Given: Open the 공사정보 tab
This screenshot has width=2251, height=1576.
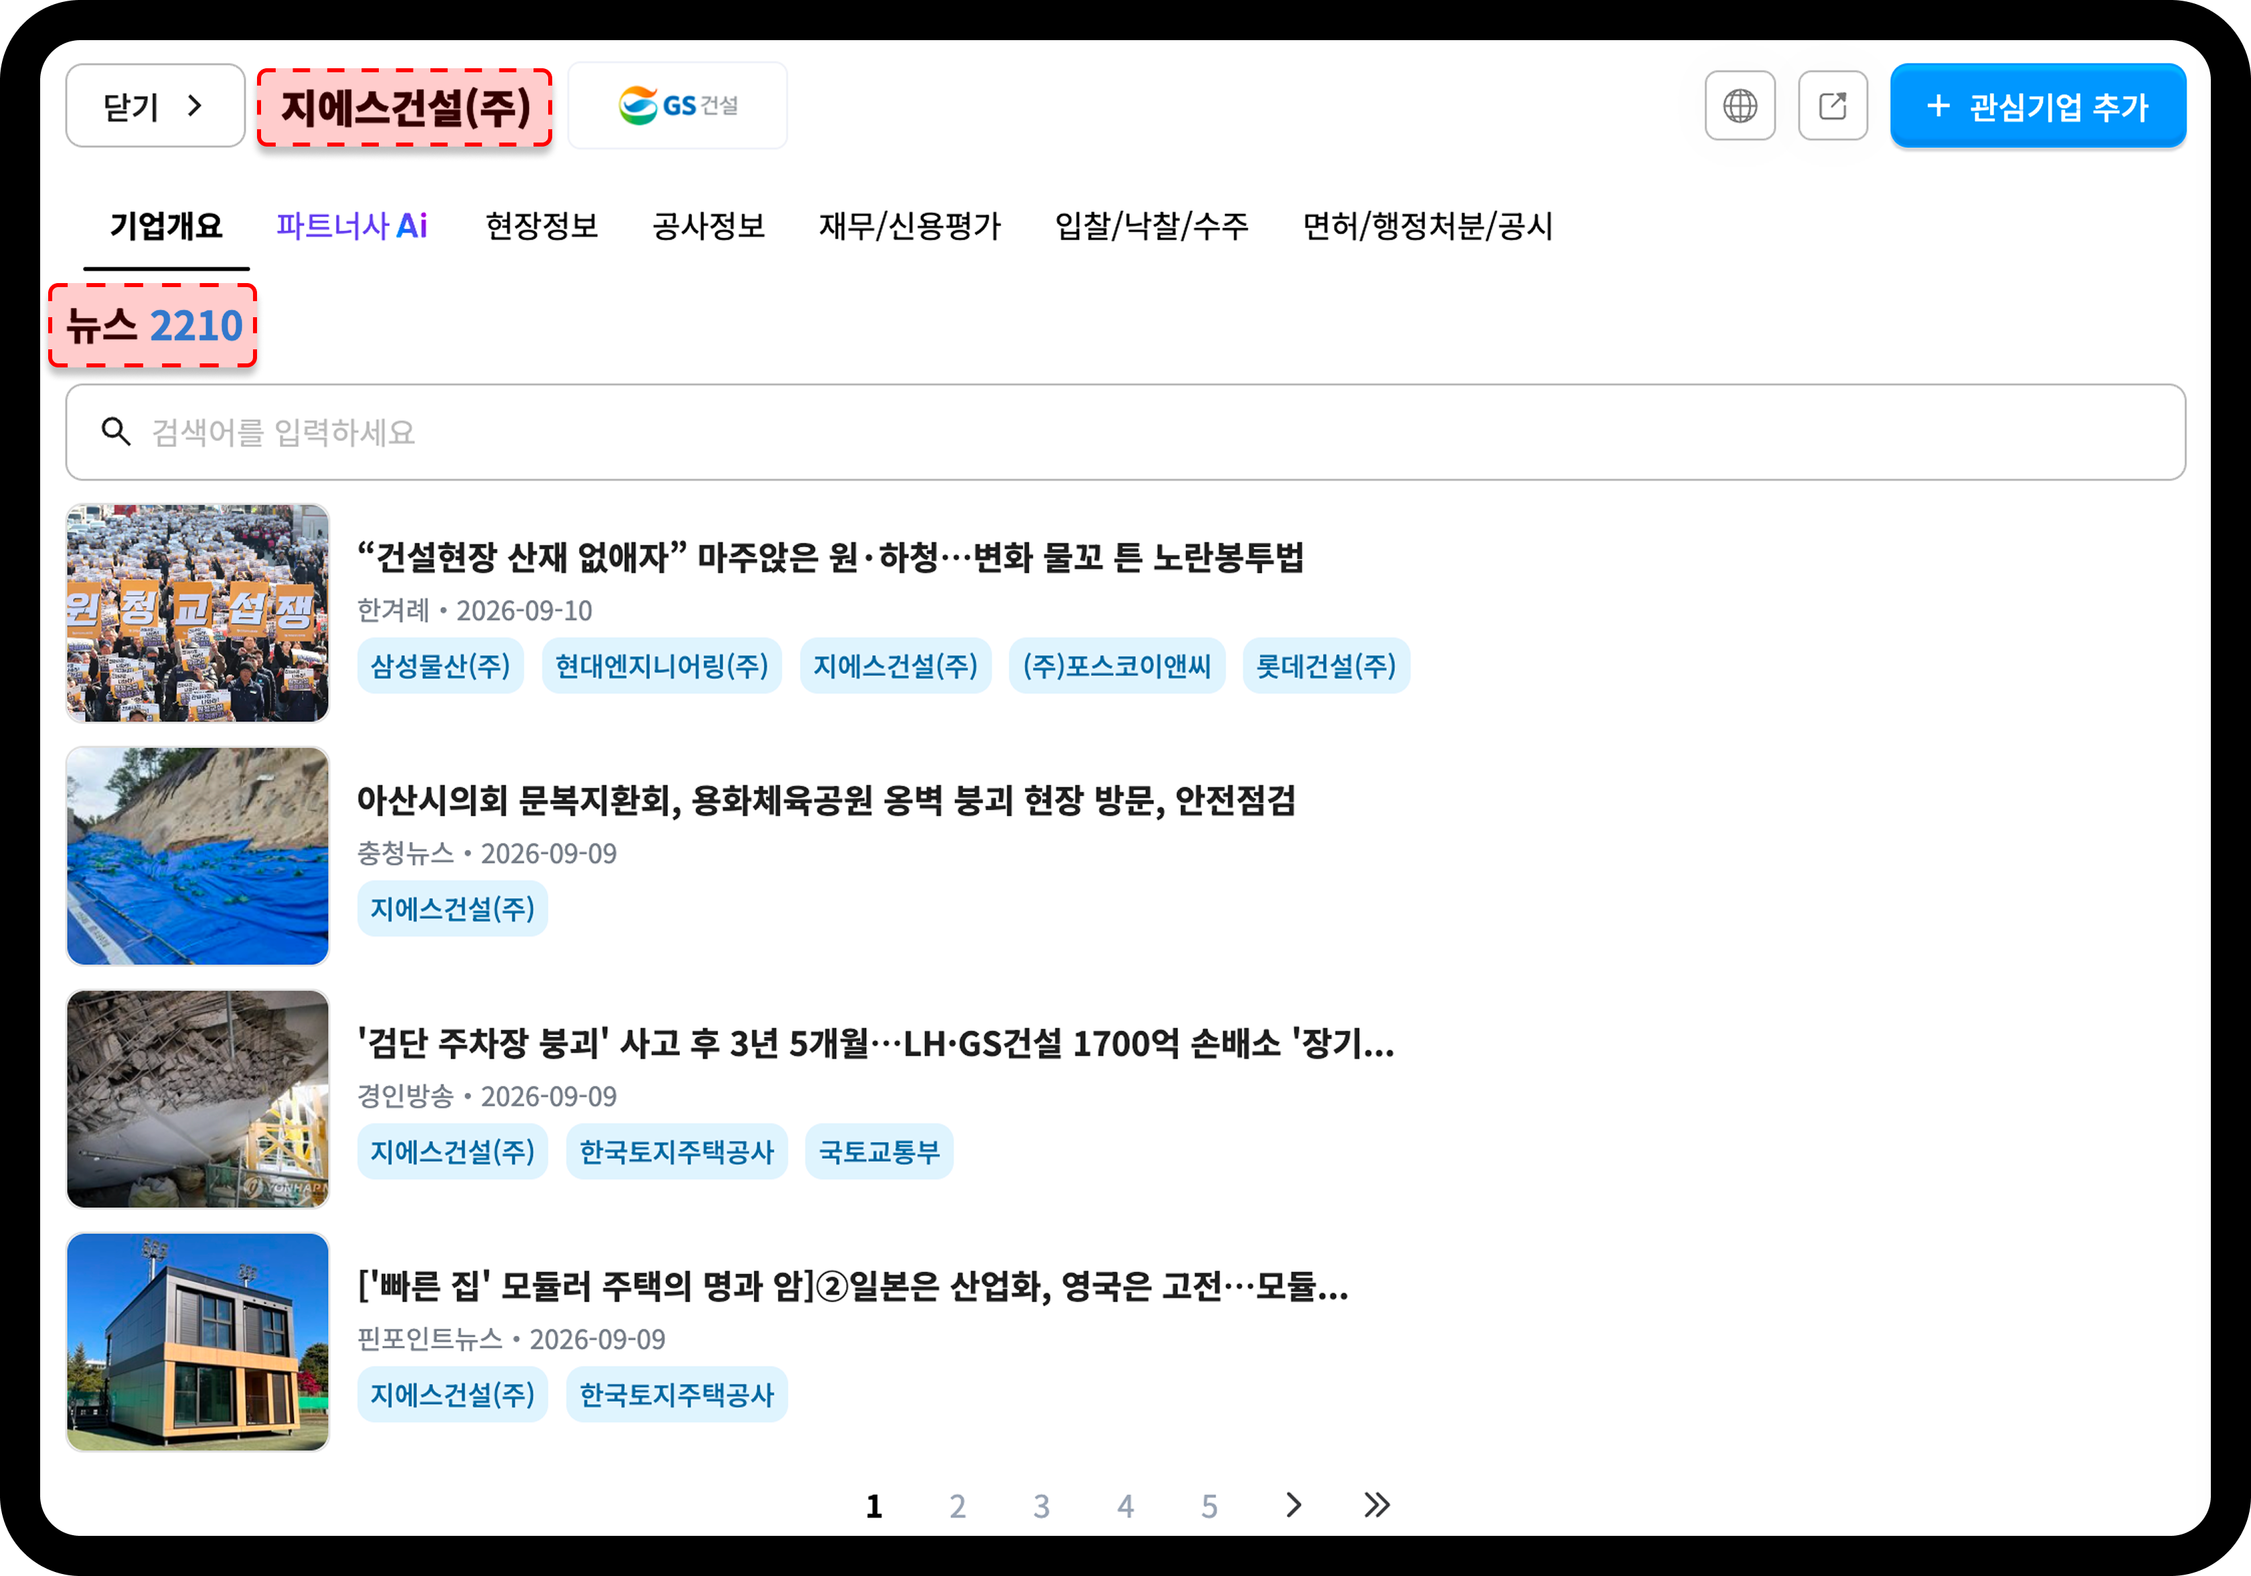Looking at the screenshot, I should (x=708, y=226).
